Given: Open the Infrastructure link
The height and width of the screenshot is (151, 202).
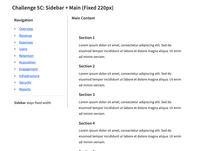Looking at the screenshot, I should click(29, 76).
